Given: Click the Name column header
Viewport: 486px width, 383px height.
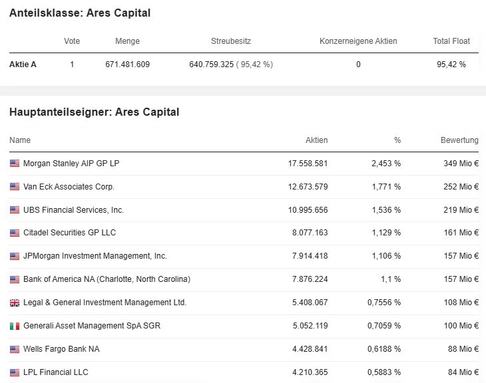Looking at the screenshot, I should click(x=20, y=140).
